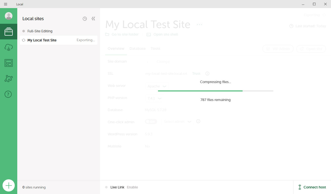Toggle the One-click admin switch

(x=151, y=122)
